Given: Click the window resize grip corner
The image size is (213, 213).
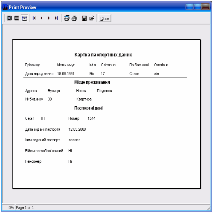Looking at the screenshot, I should click(209, 208).
